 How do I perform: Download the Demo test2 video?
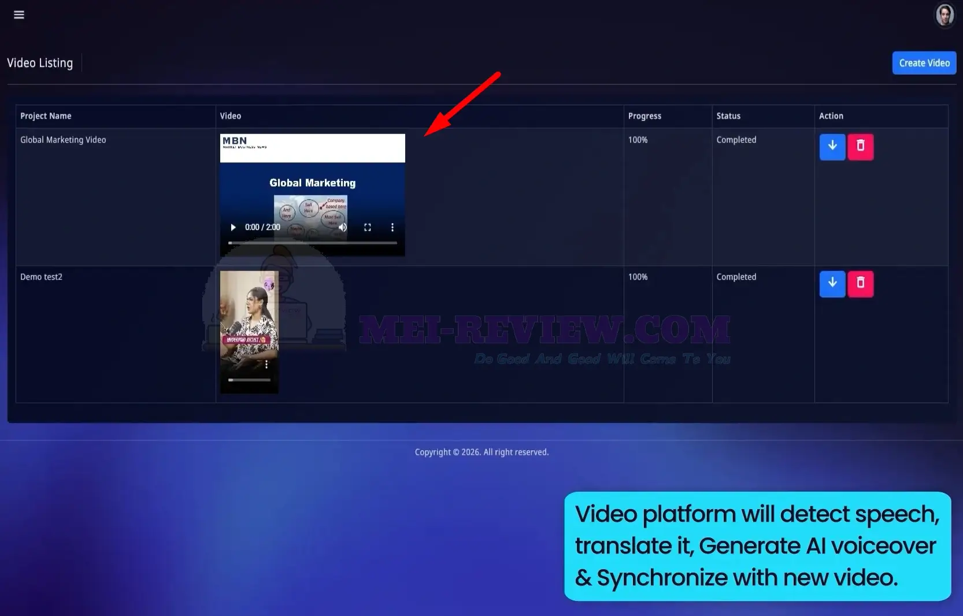click(x=832, y=284)
